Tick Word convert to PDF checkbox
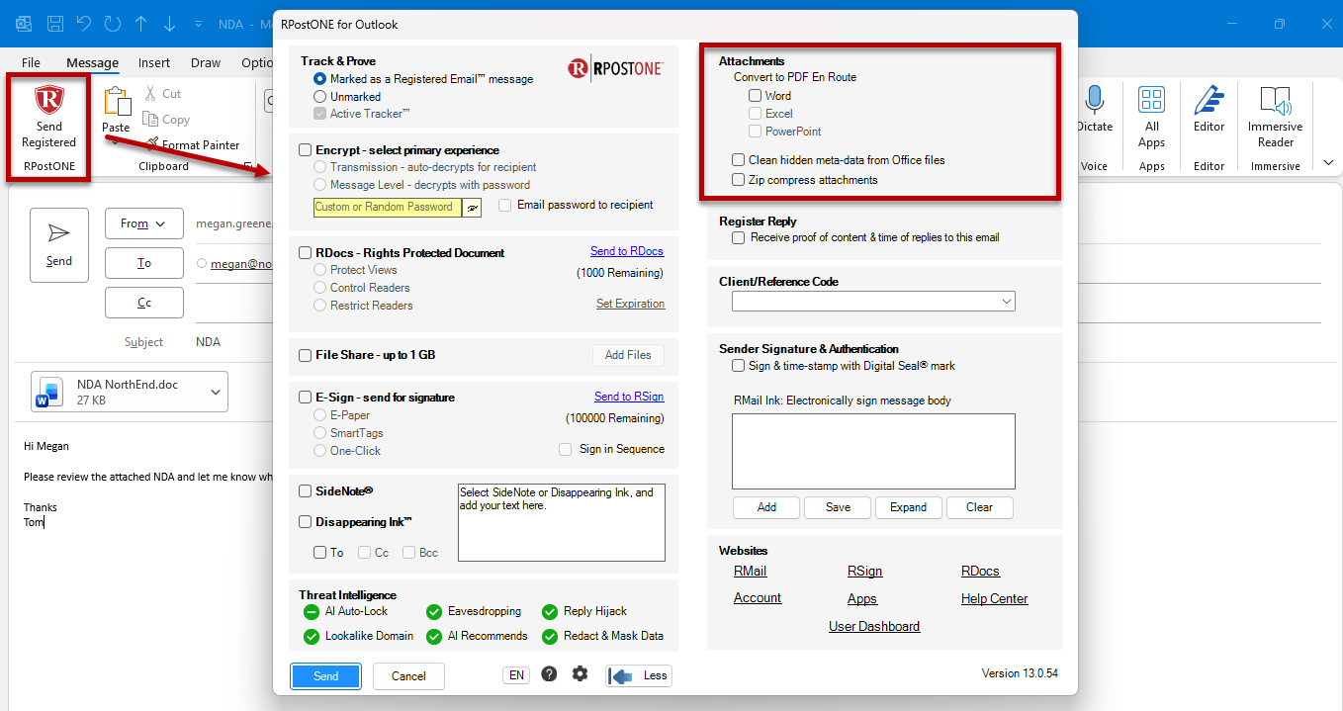 pos(756,96)
